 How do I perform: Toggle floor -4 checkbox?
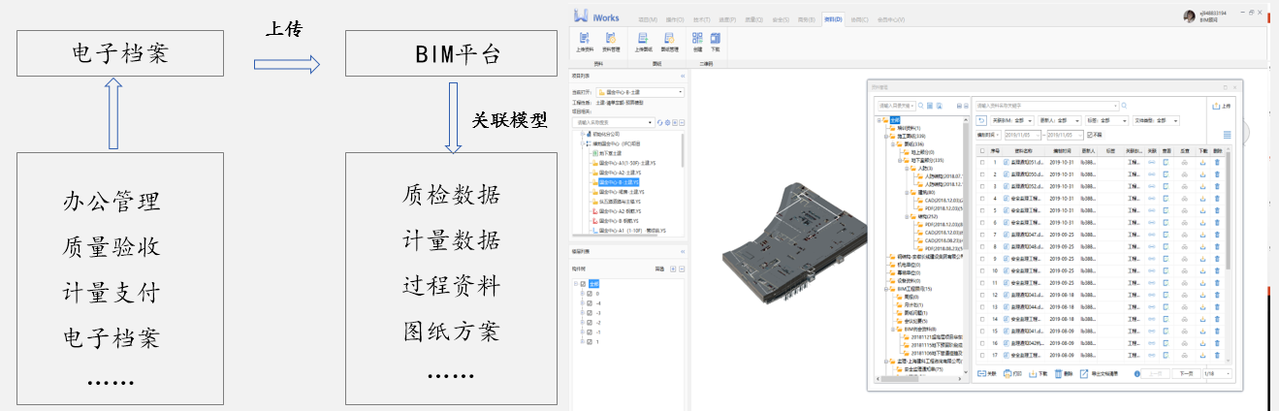pos(588,302)
